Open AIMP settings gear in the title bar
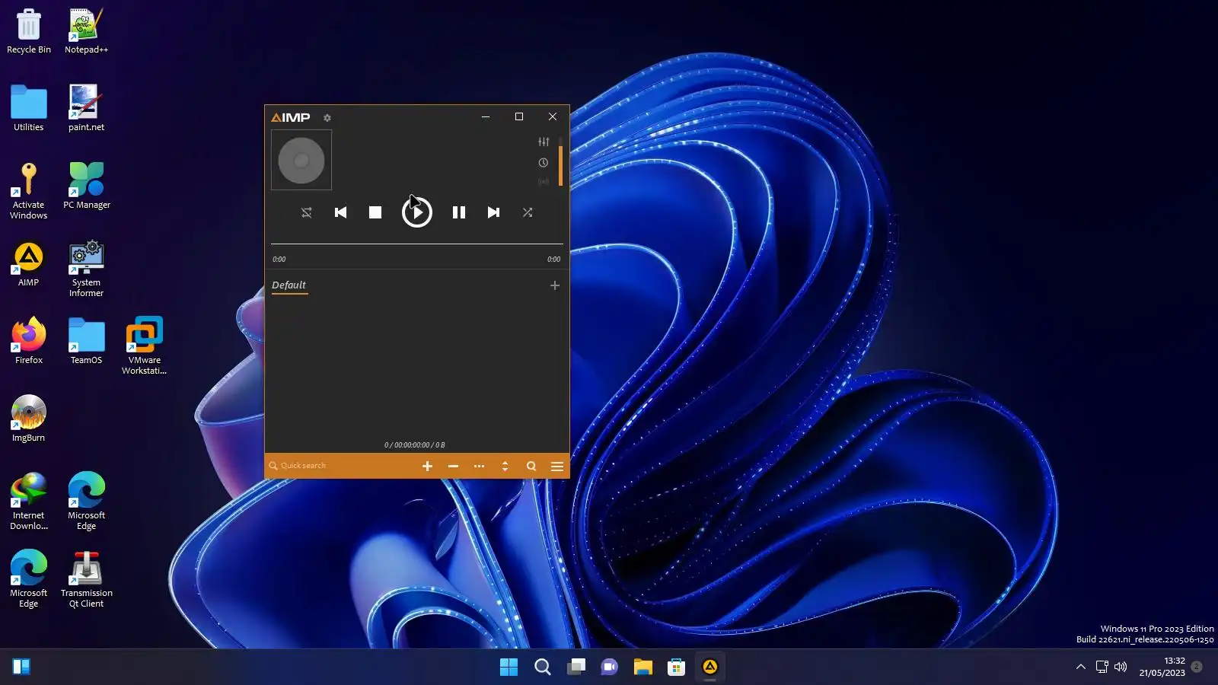This screenshot has height=685, width=1218. [x=327, y=118]
